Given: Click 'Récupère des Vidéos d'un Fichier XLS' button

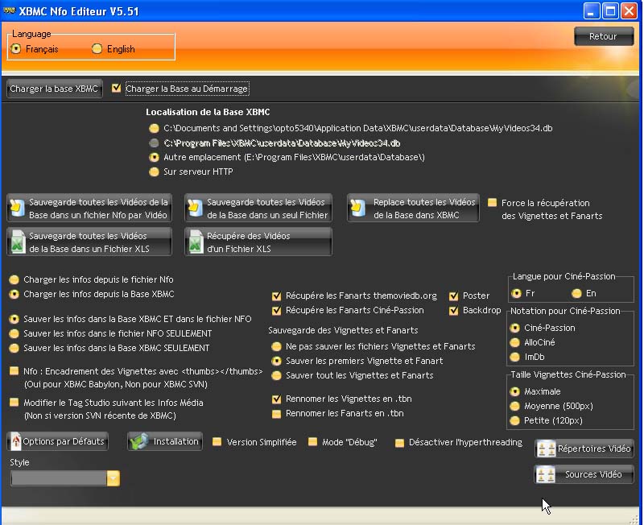Looking at the screenshot, I should [258, 242].
